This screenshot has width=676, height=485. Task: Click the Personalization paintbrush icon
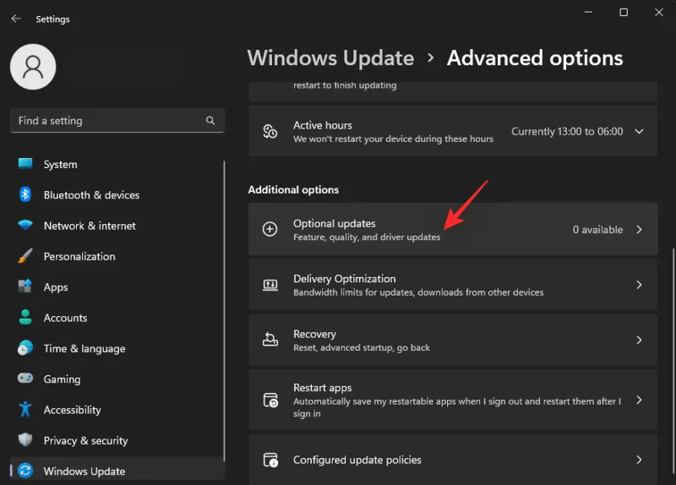(x=25, y=256)
